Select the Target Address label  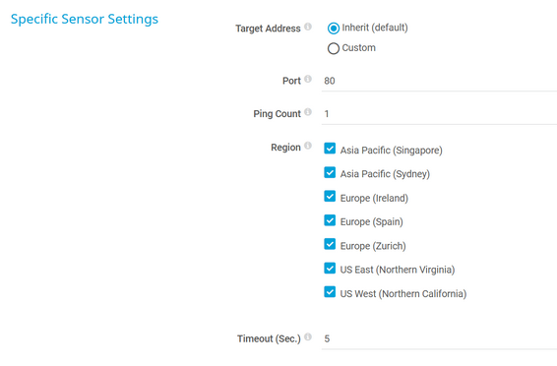point(268,29)
